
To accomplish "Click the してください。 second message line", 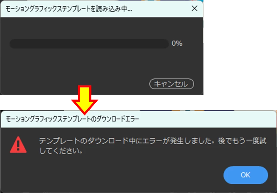I will tap(61, 151).
